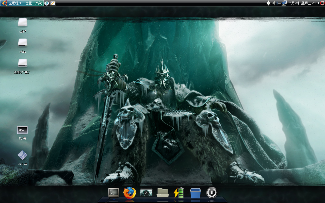
Task: Click the network monitor icon in the tray
Action: tap(284, 3)
